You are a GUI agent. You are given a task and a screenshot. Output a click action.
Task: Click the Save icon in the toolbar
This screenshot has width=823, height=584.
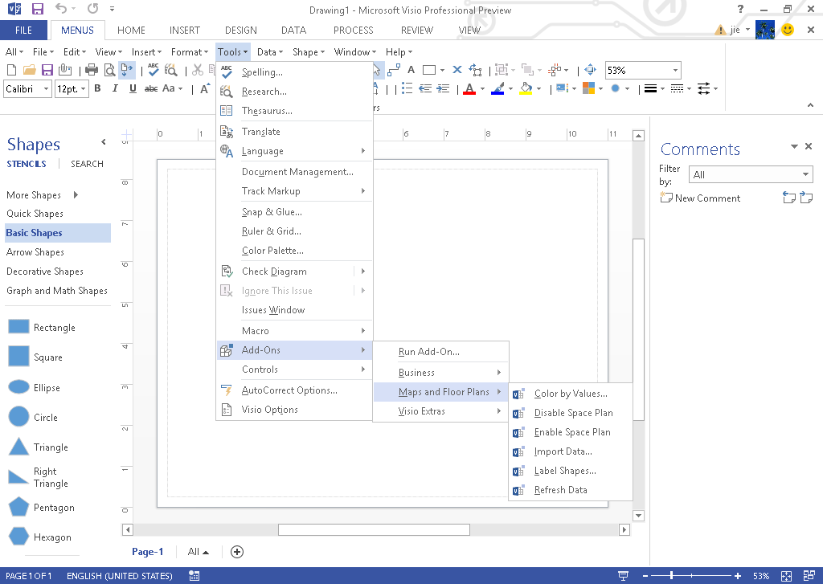(47, 70)
